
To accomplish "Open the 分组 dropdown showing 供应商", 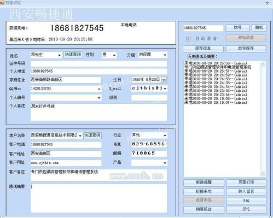I will click(x=165, y=55).
